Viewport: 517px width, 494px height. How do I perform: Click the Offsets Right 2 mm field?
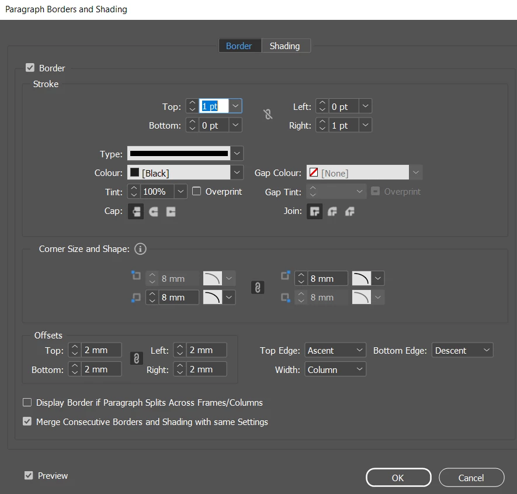[207, 369]
